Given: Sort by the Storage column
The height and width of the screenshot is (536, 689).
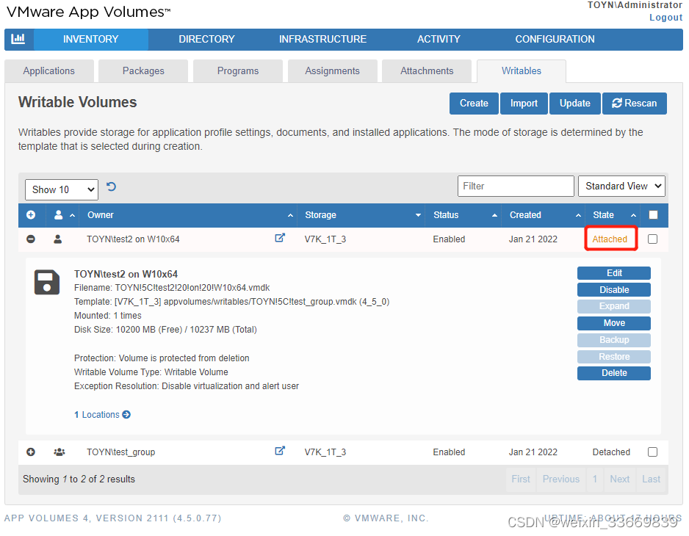Looking at the screenshot, I should pos(361,215).
